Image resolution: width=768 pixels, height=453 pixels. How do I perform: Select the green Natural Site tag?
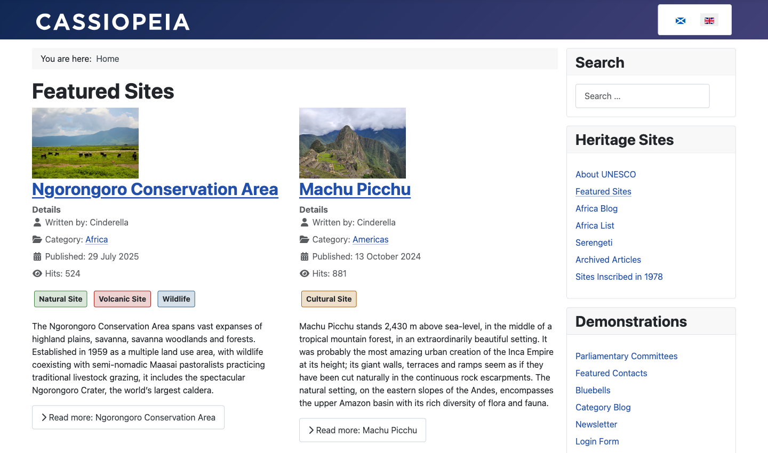click(x=61, y=299)
